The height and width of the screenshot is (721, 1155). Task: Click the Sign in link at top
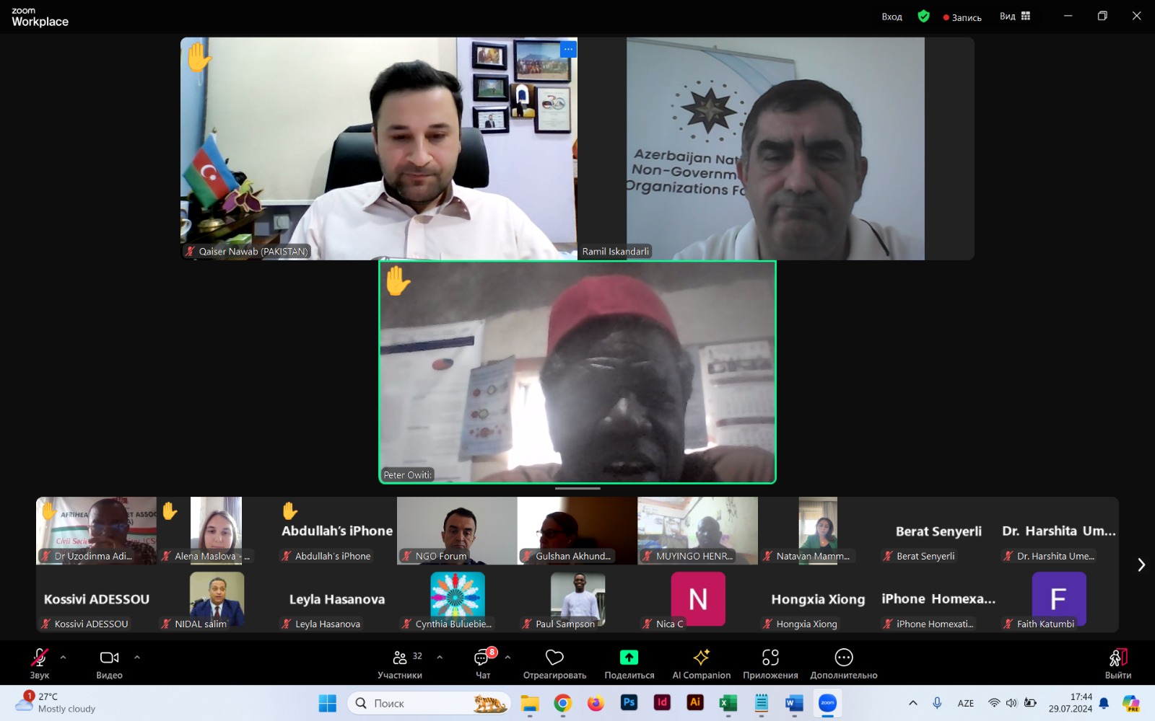[892, 17]
